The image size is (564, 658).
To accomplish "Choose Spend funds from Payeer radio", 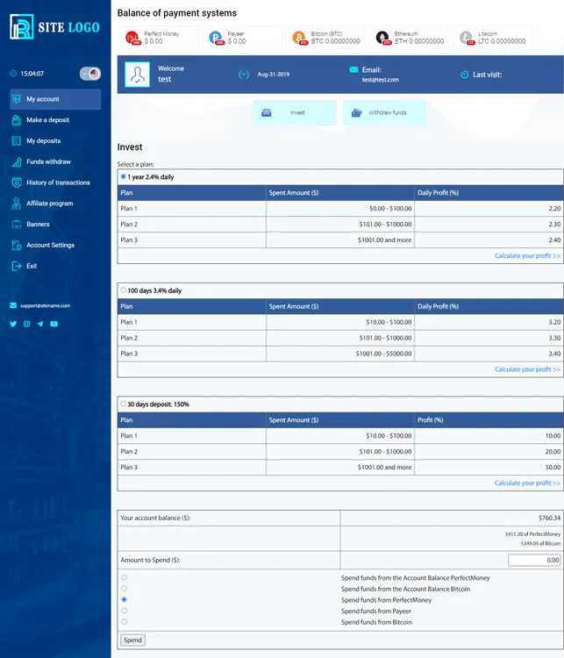I will [x=125, y=611].
